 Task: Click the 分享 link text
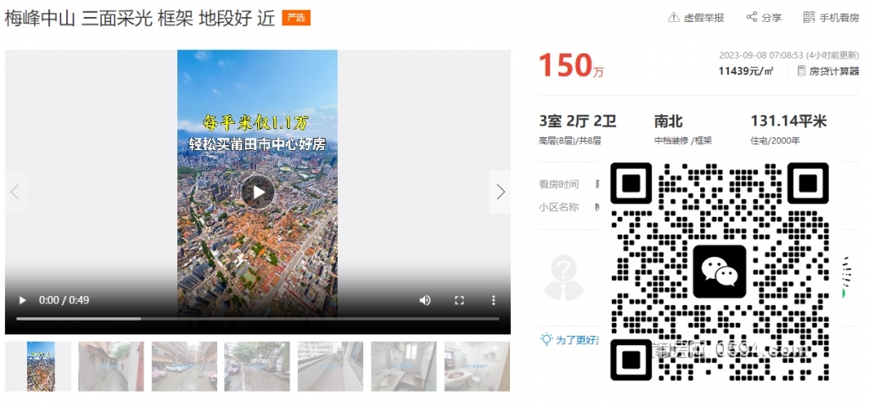771,18
